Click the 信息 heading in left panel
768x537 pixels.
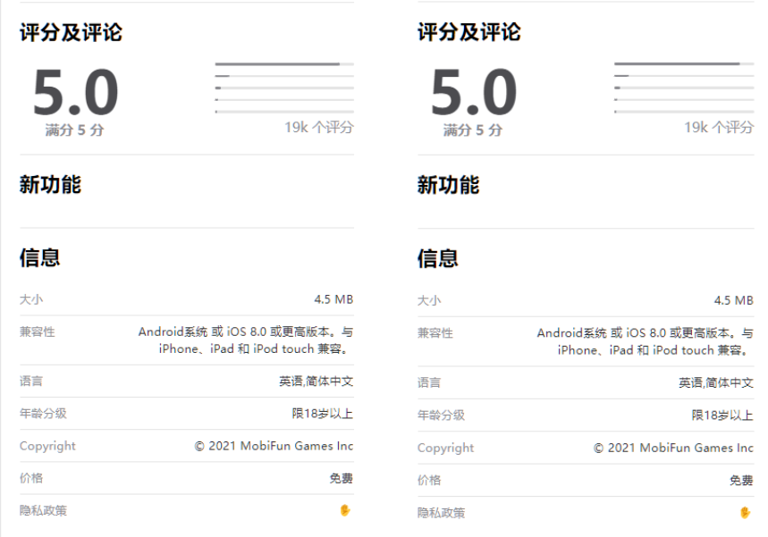pyautogui.click(x=39, y=258)
